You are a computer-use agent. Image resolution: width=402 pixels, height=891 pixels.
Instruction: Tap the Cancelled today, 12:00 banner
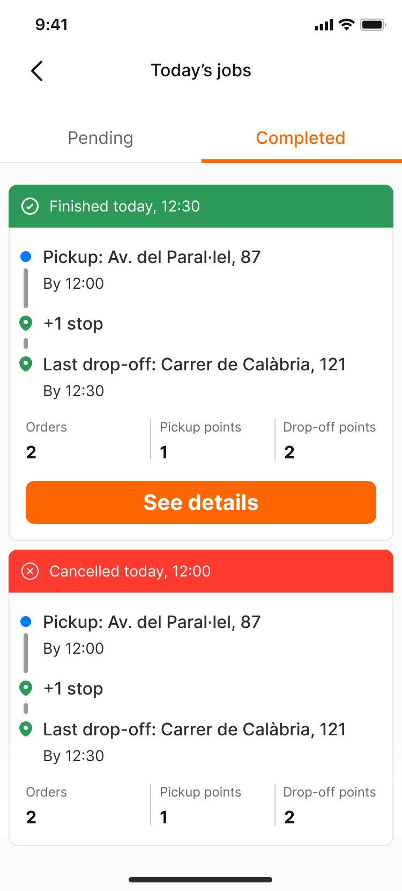pos(201,571)
